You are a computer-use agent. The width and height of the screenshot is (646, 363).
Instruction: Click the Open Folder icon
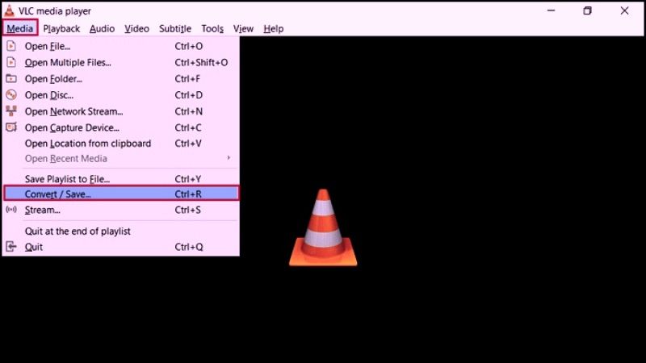(11, 78)
